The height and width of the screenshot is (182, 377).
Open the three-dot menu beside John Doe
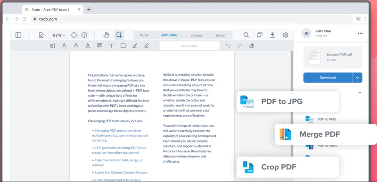[x=360, y=33]
